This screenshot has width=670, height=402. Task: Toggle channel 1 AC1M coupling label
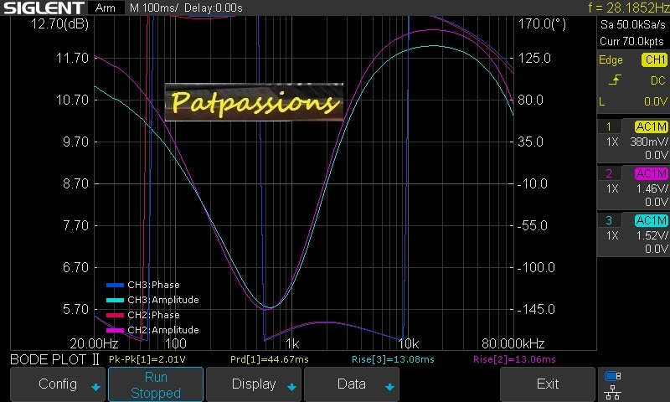[x=651, y=126]
